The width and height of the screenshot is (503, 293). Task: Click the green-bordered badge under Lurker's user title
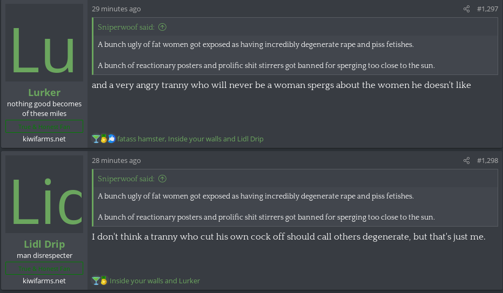[44, 127]
